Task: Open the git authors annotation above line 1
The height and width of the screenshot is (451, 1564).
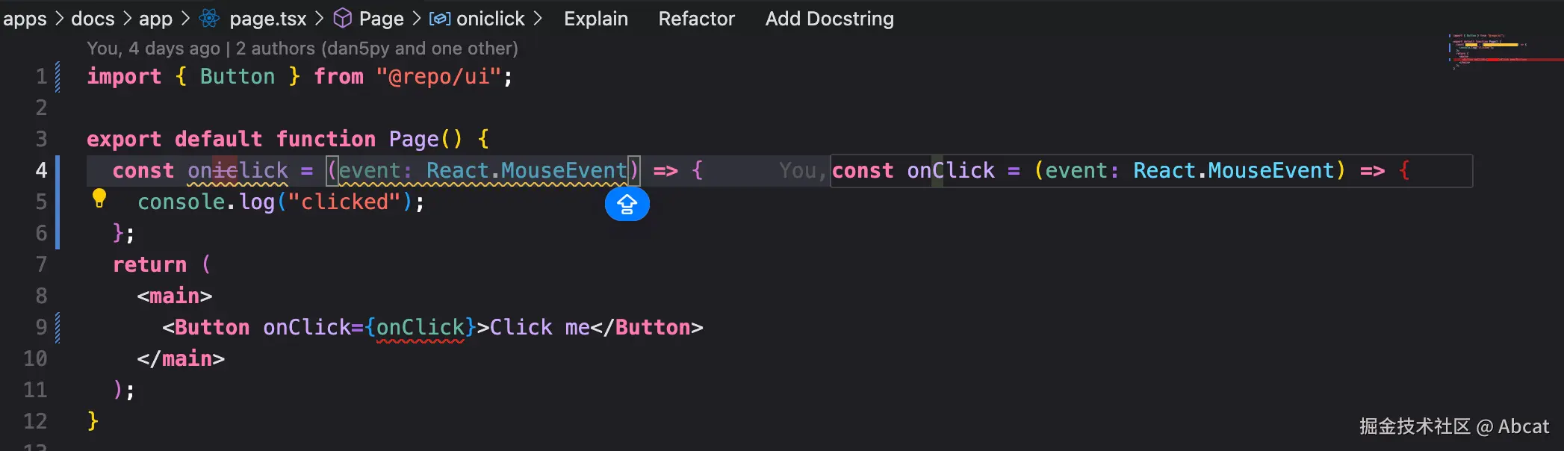Action: 302,49
